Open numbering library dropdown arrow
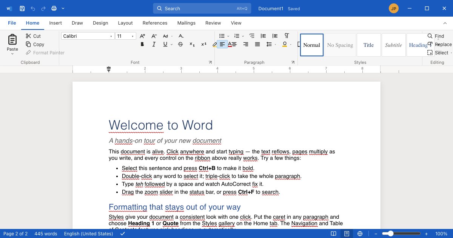Screen dimensions: 453x238 (x=243, y=36)
